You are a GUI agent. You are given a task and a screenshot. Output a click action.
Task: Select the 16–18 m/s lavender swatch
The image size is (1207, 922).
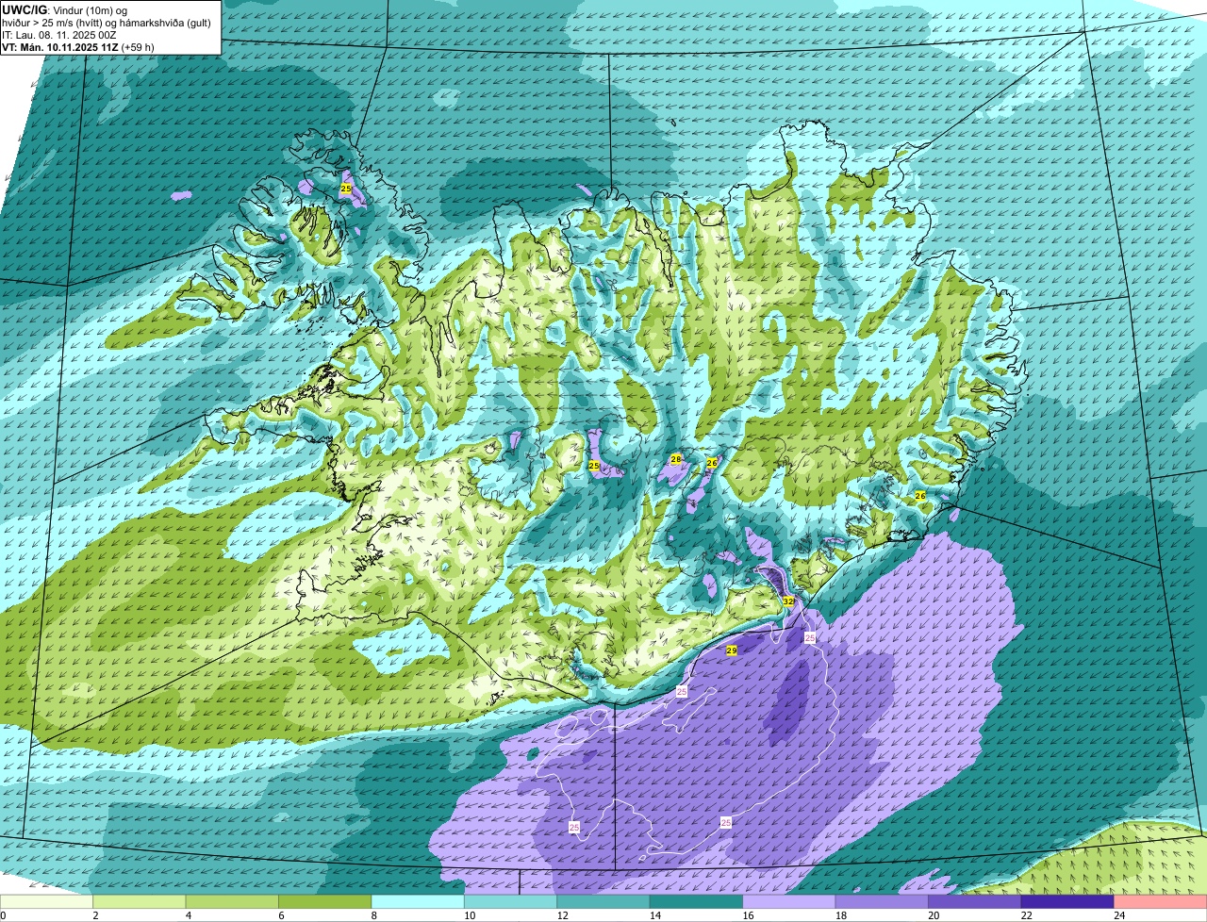click(789, 902)
